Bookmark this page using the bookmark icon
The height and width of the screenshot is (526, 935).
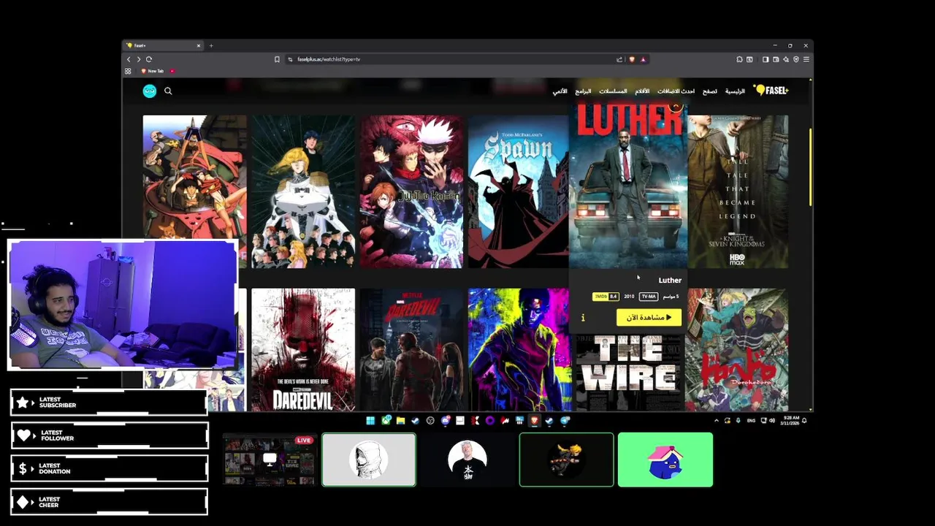tap(277, 59)
